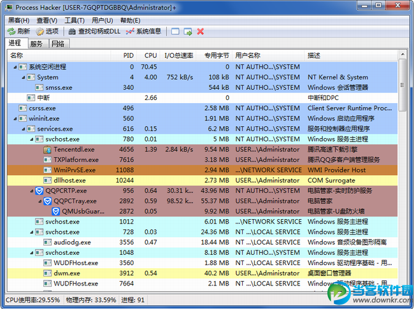Click the '70.45' CPU value cell
This screenshot has height=309, width=414.
click(148, 67)
